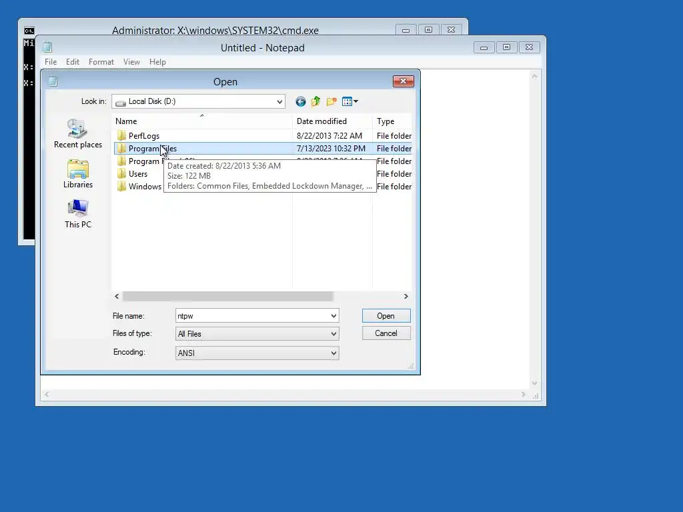The width and height of the screenshot is (683, 512).
Task: Click the Open dialog title icon
Action: pos(53,81)
